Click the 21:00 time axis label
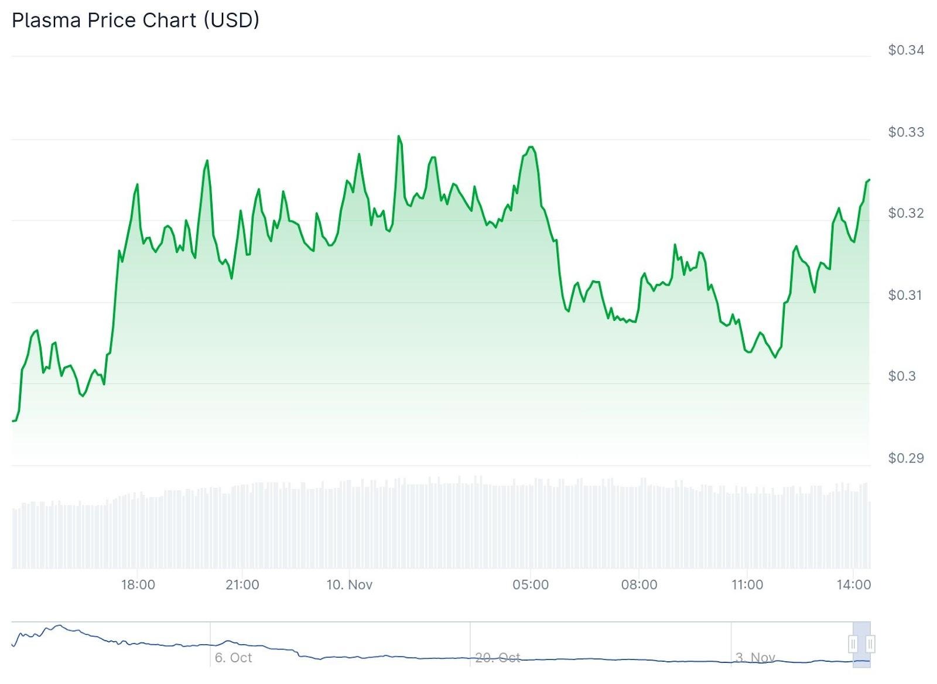Viewport: 937px width, 684px height. pos(242,584)
